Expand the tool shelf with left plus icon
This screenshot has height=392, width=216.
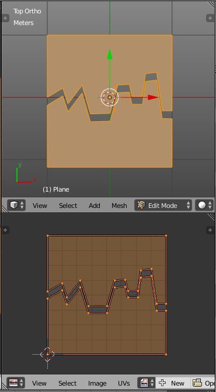5,18
